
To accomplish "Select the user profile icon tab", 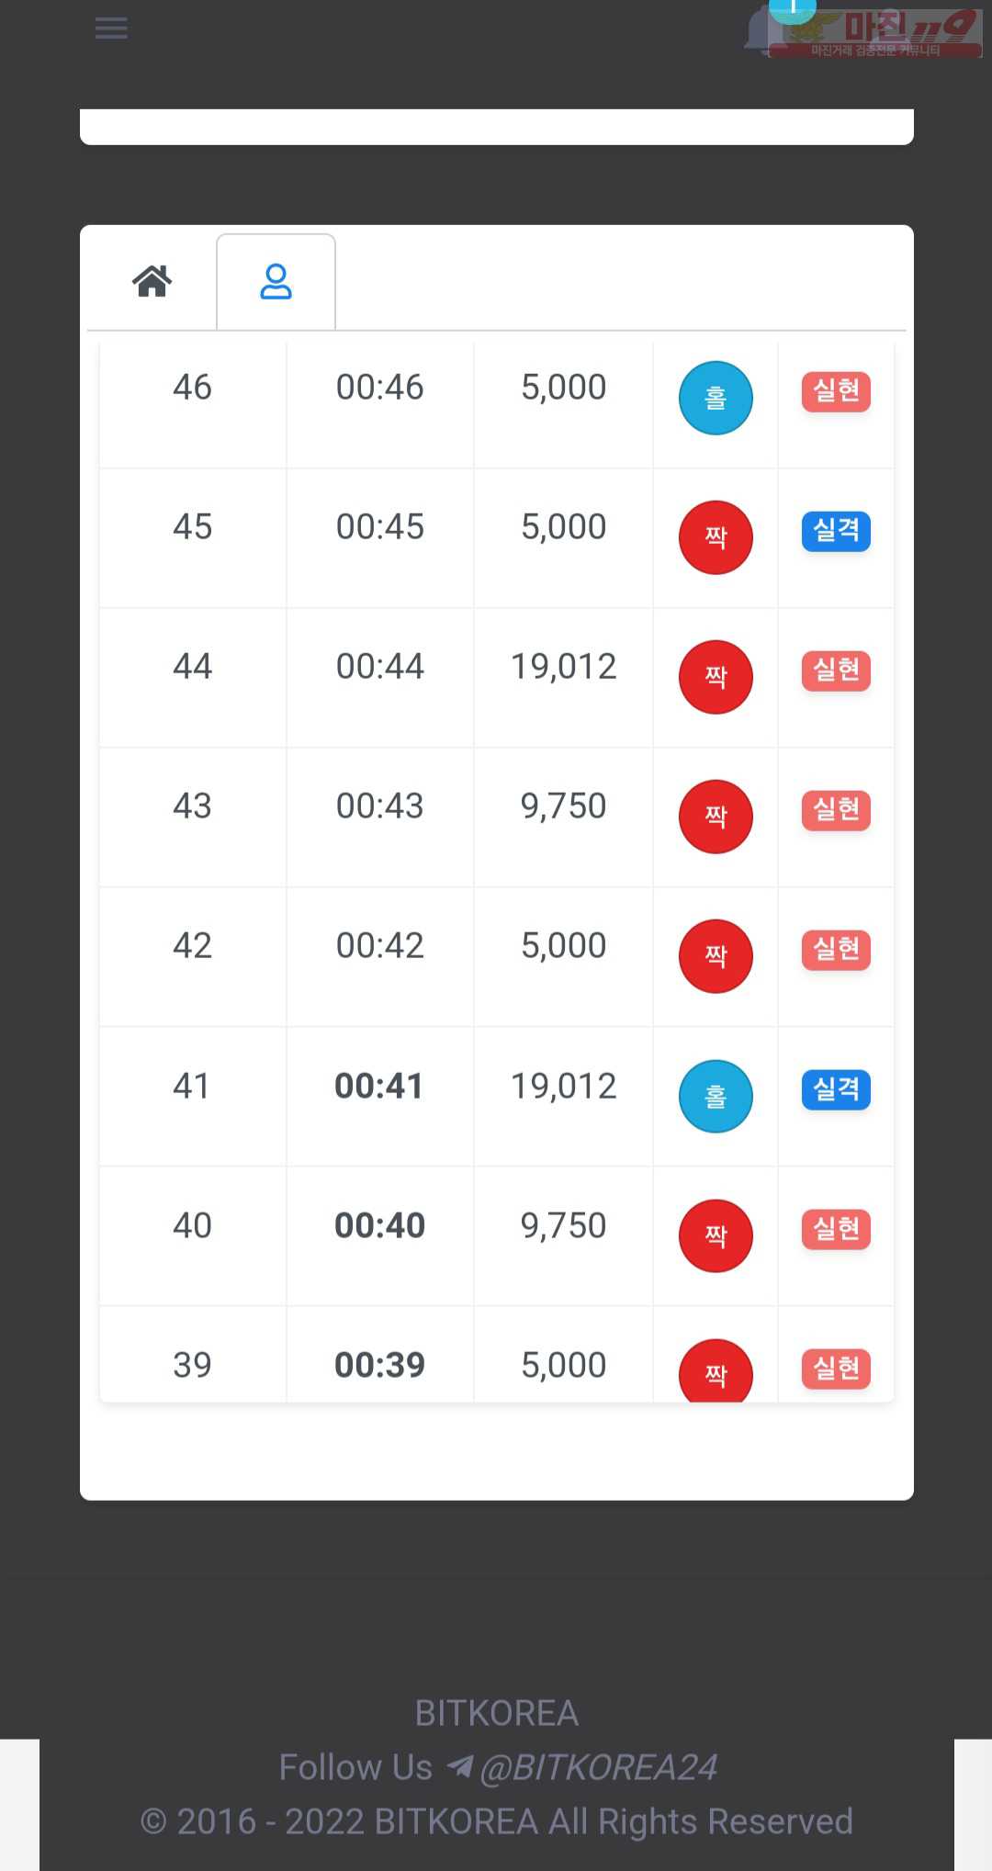I will pyautogui.click(x=276, y=282).
